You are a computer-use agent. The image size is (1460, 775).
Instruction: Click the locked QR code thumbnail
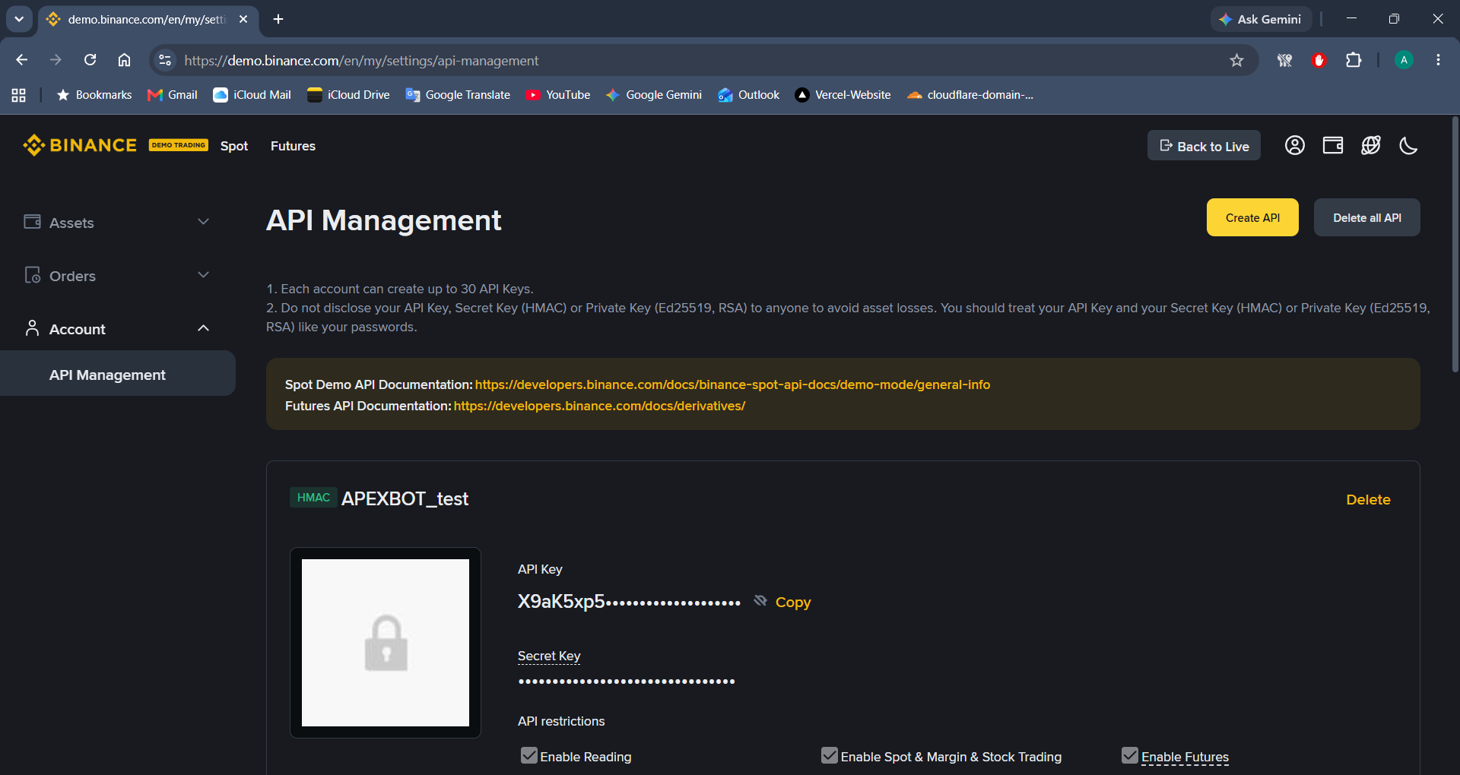(386, 643)
